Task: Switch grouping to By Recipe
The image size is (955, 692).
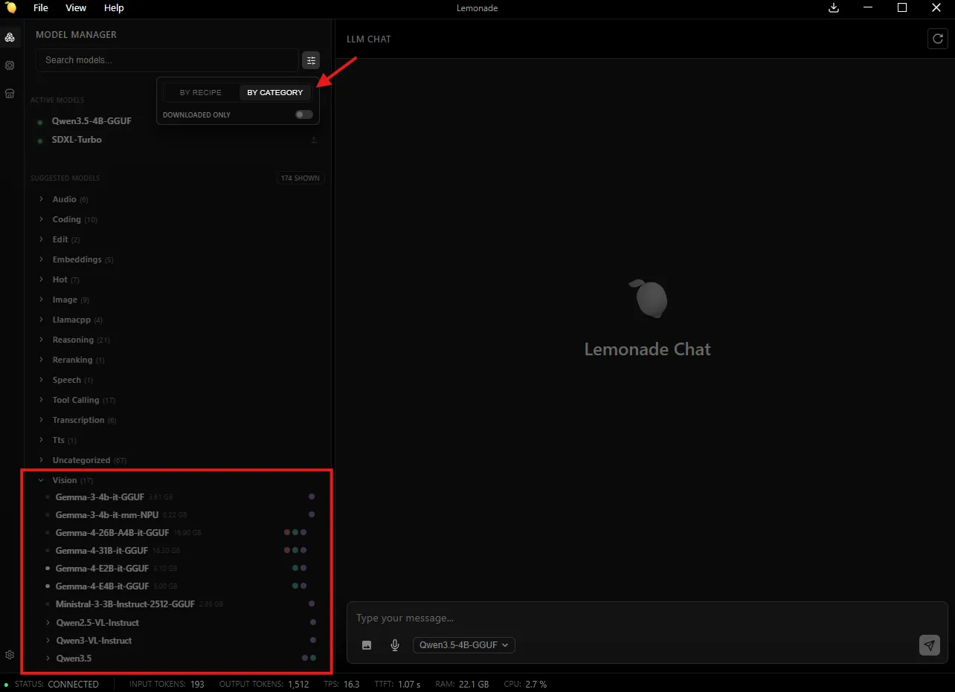Action: (201, 92)
